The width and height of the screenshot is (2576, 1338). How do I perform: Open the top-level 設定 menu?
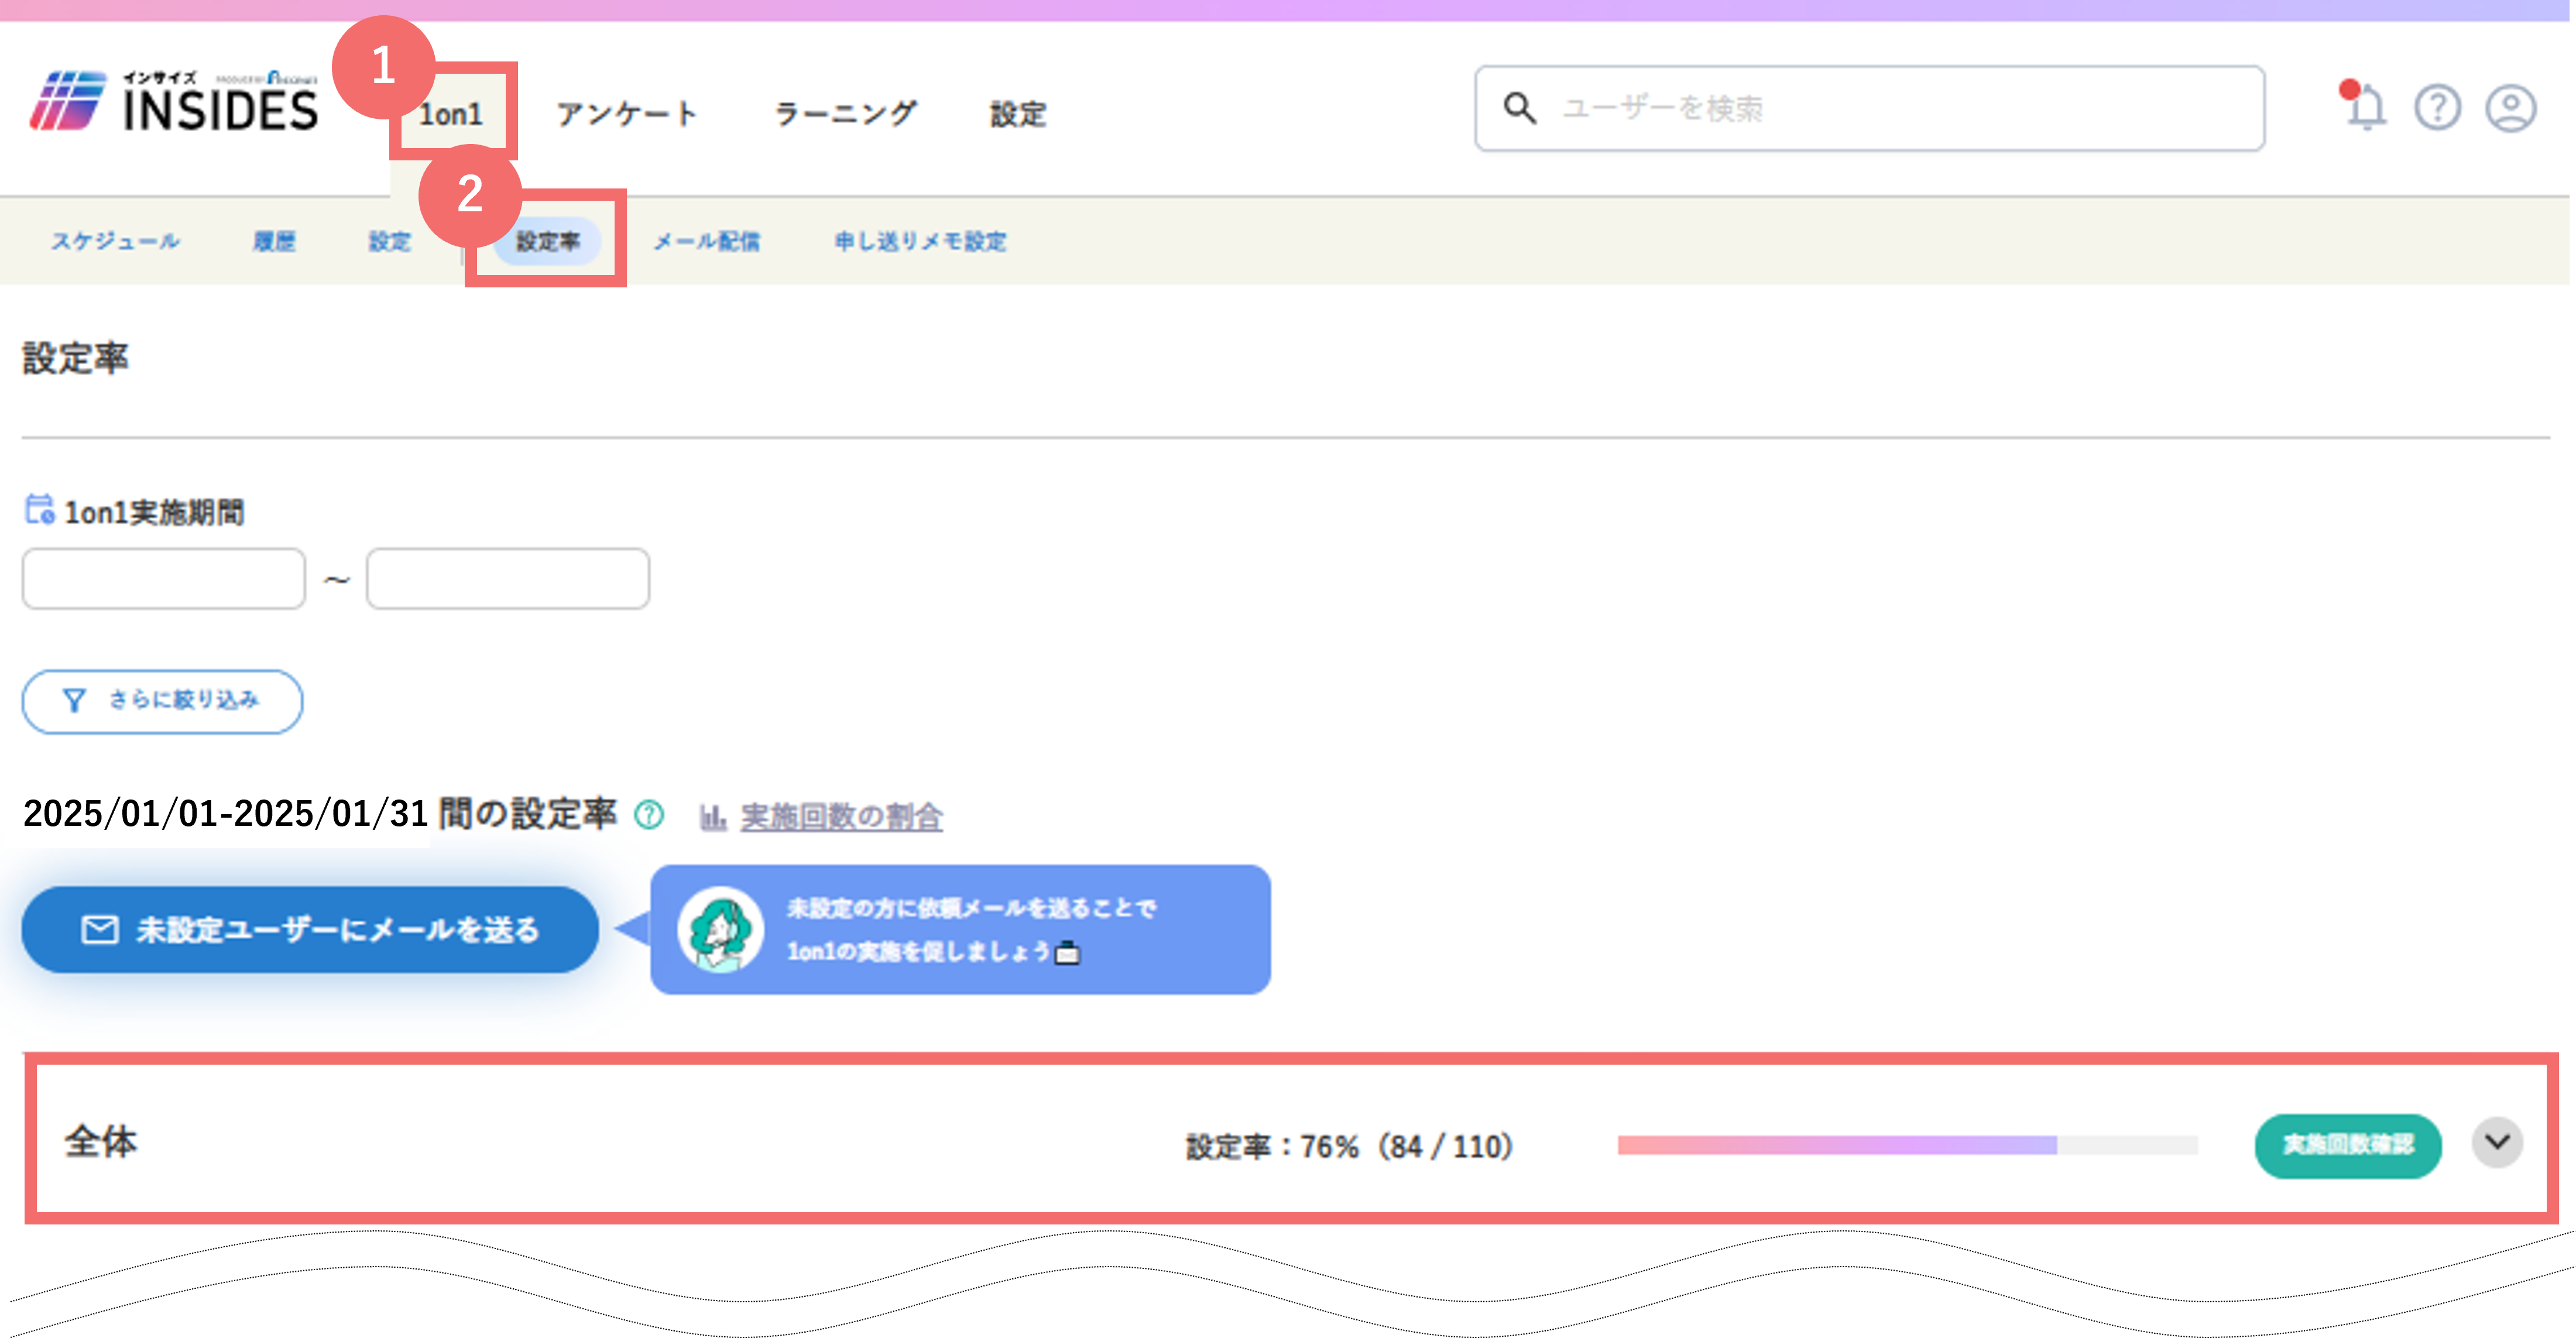[x=1018, y=114]
